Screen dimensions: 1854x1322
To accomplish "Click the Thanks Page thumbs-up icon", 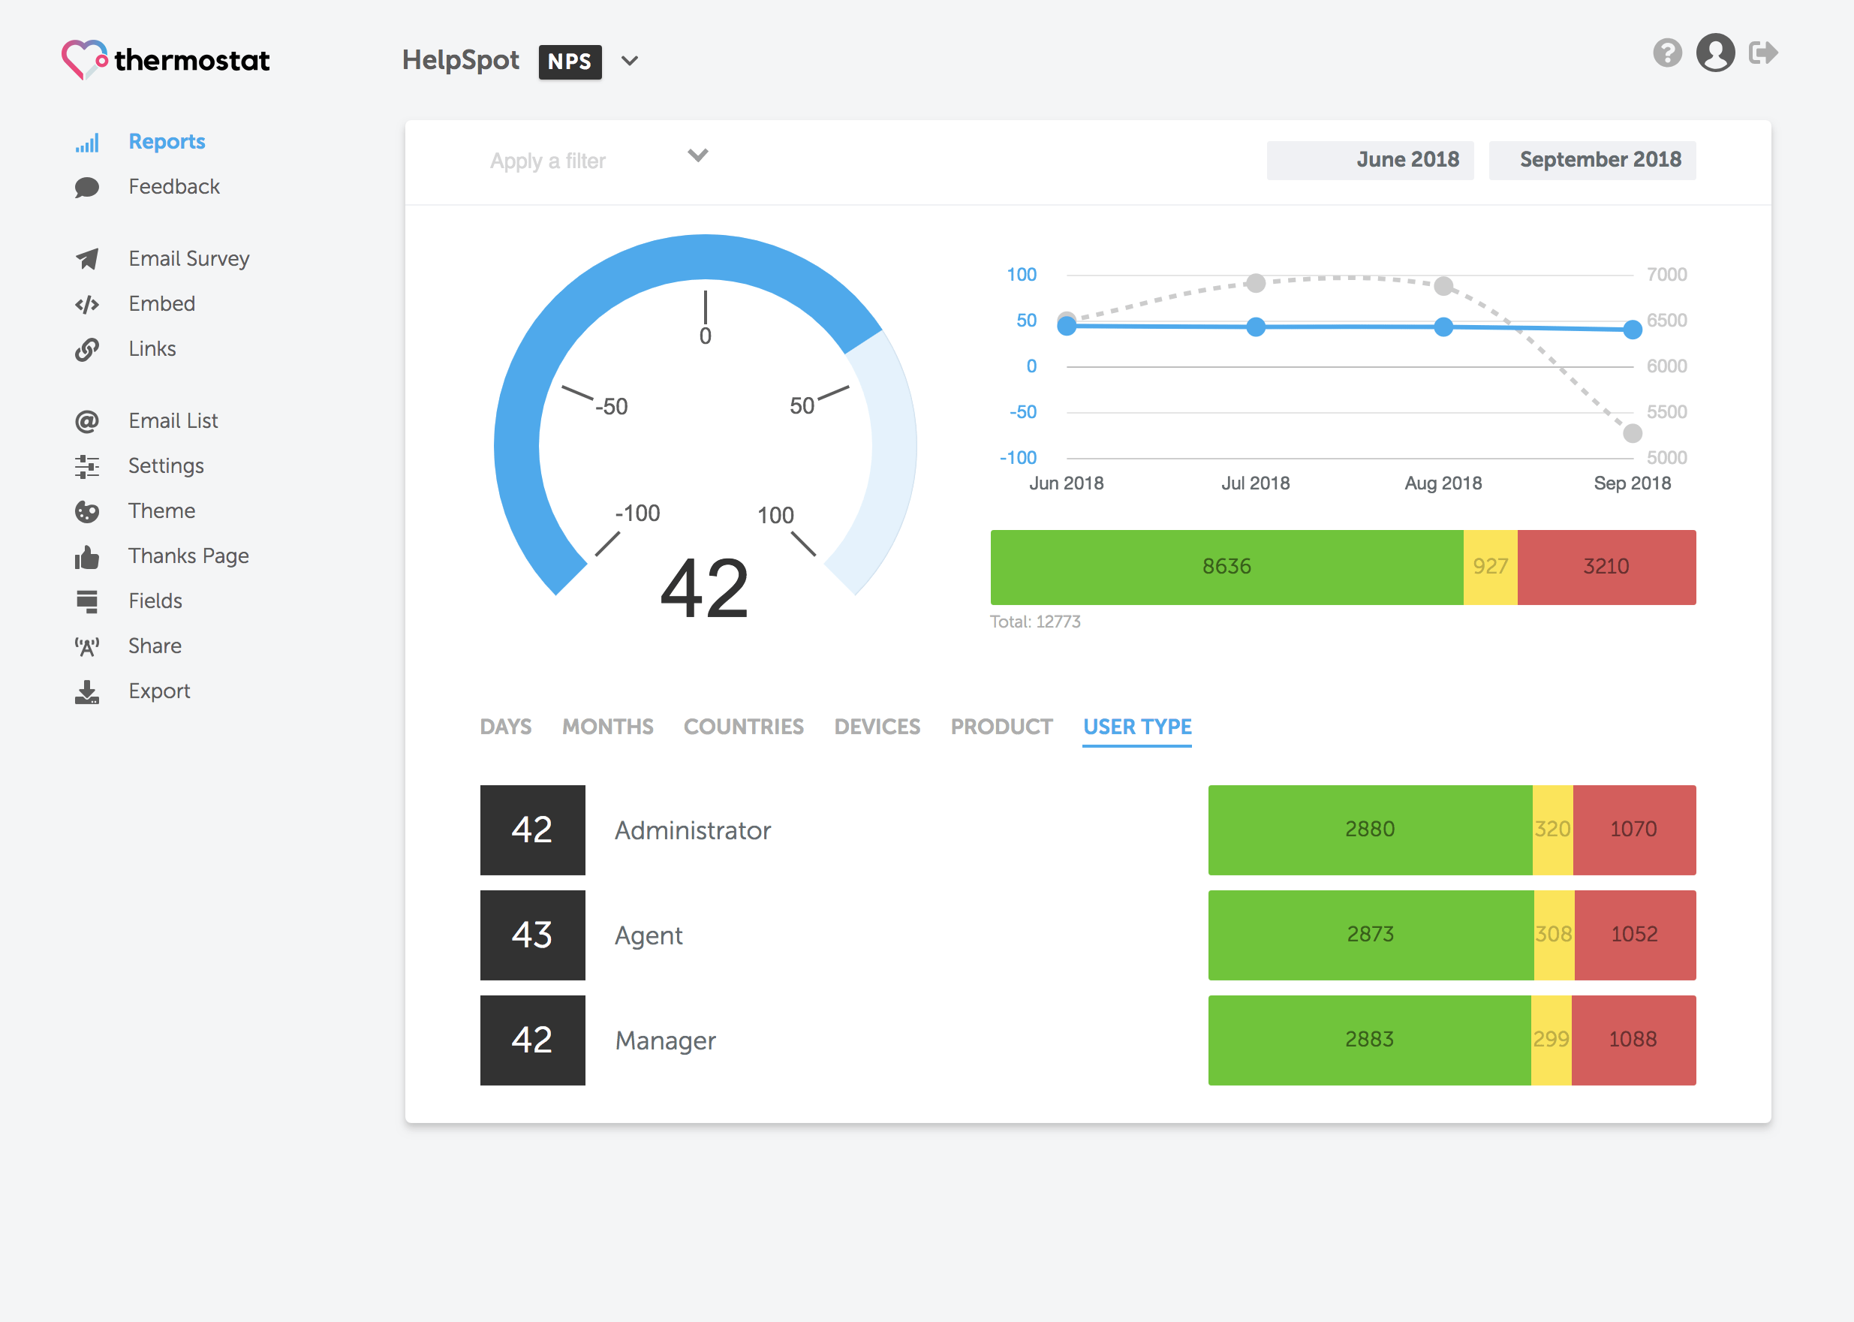I will (x=87, y=557).
